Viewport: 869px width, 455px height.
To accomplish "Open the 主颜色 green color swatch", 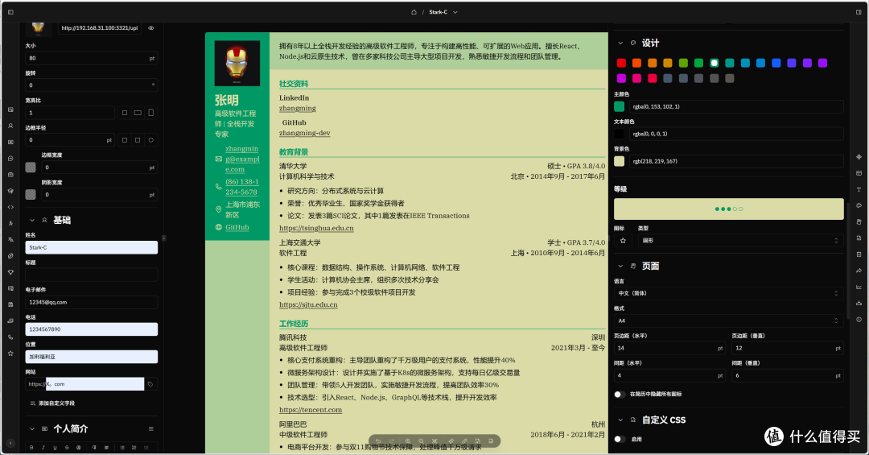I will 619,106.
